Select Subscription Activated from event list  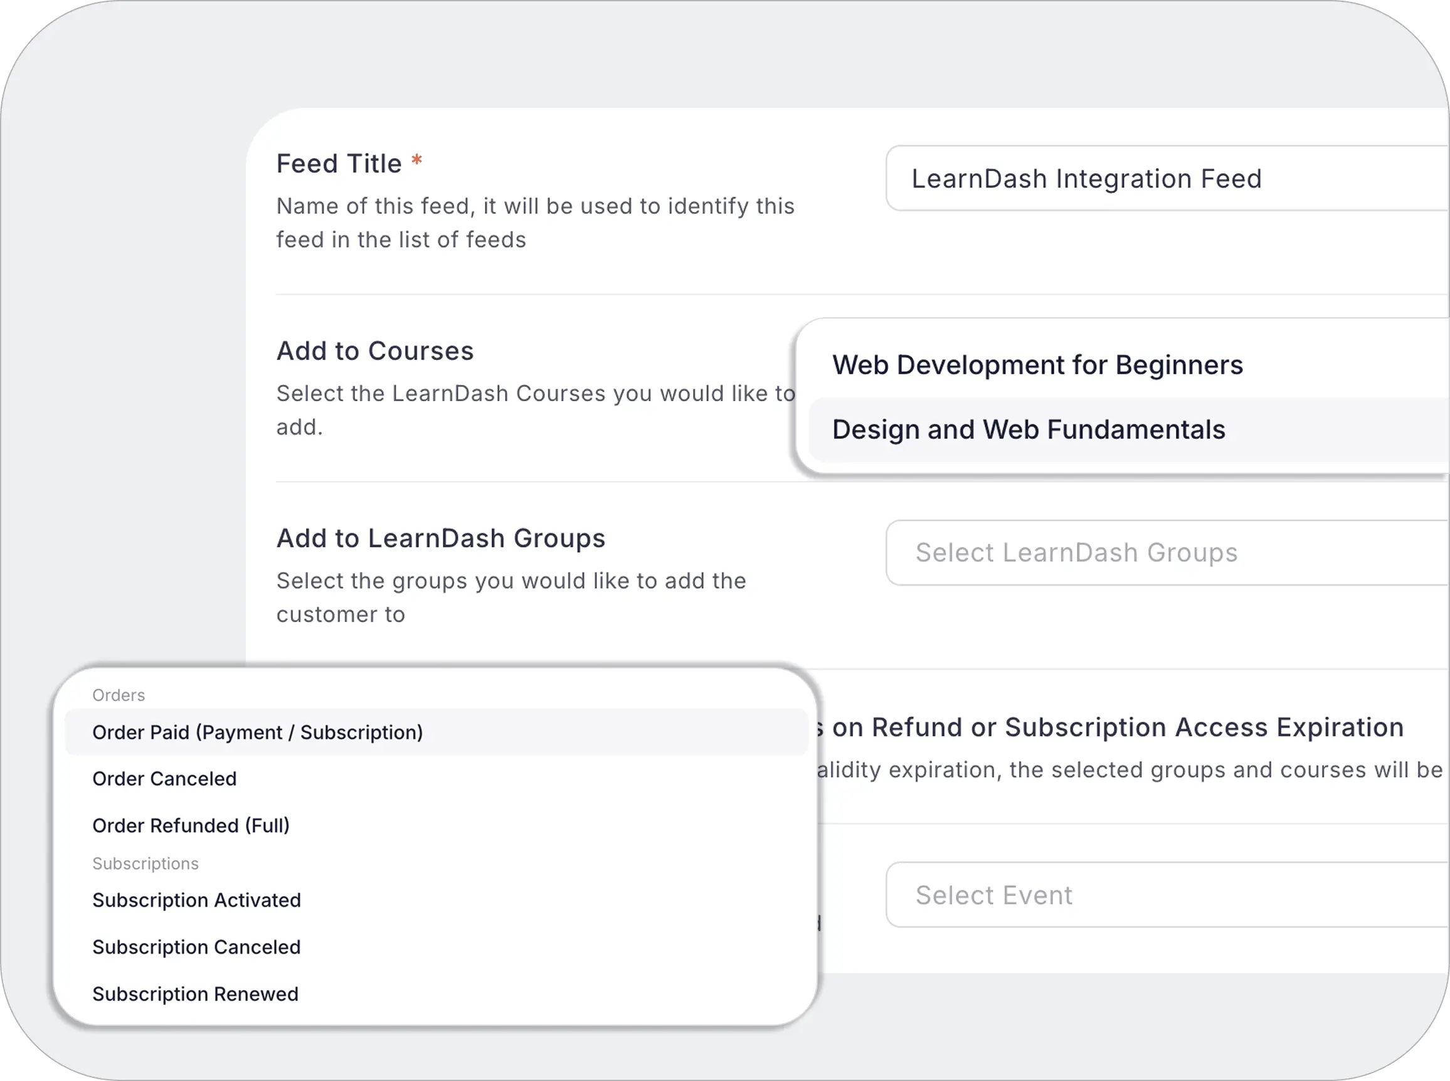196,900
